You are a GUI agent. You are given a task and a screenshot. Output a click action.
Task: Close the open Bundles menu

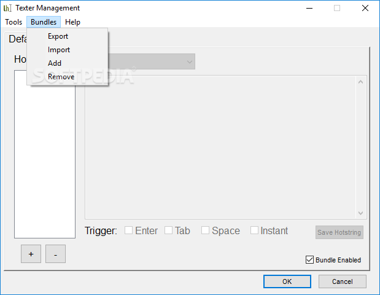(44, 22)
